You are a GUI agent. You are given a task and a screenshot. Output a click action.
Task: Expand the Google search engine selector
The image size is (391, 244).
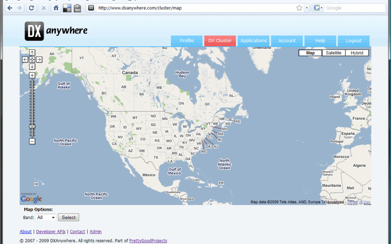[x=319, y=8]
